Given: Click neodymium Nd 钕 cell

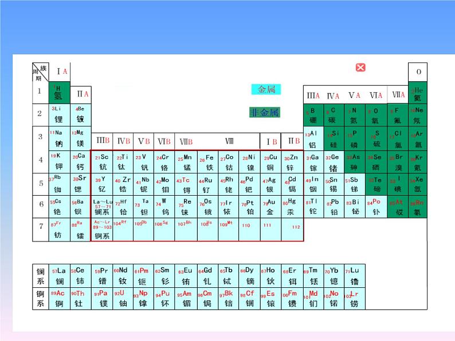Looking at the screenshot, I should [x=123, y=276].
